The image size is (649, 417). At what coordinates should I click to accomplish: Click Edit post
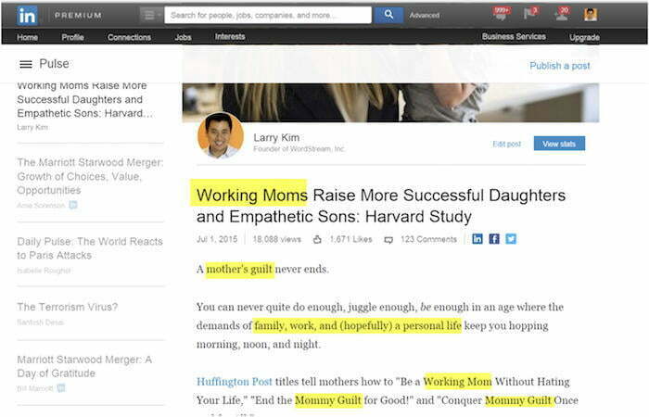click(x=506, y=144)
